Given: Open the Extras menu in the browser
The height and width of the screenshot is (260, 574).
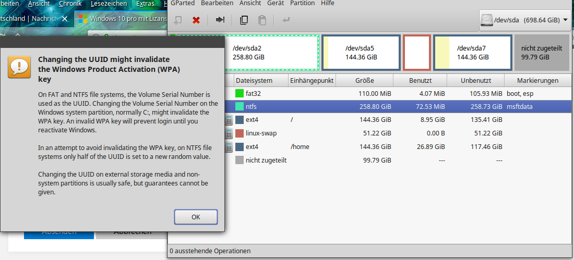Looking at the screenshot, I should coord(145,4).
